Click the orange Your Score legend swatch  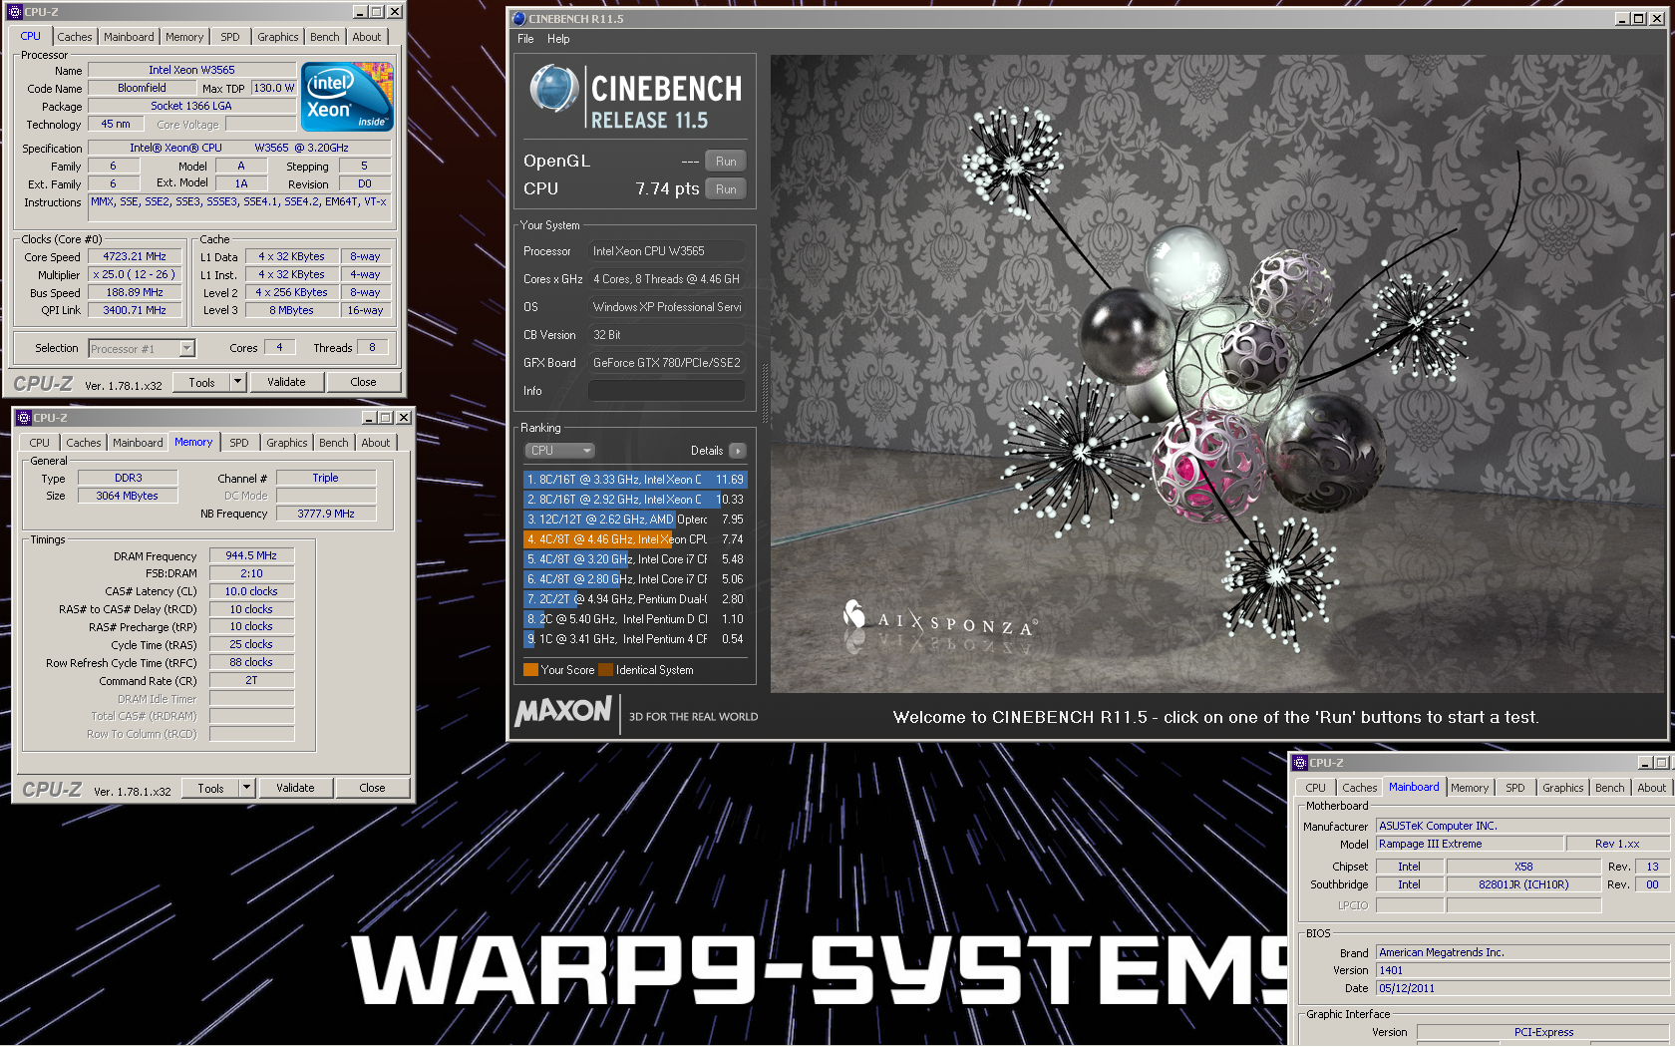tap(530, 670)
